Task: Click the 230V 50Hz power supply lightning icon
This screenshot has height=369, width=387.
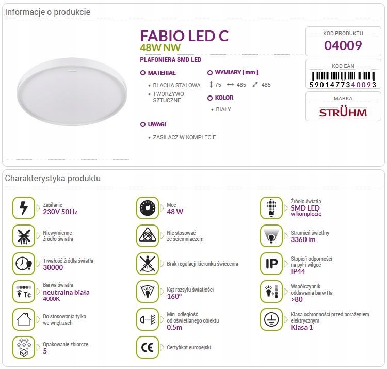Action: [23, 207]
